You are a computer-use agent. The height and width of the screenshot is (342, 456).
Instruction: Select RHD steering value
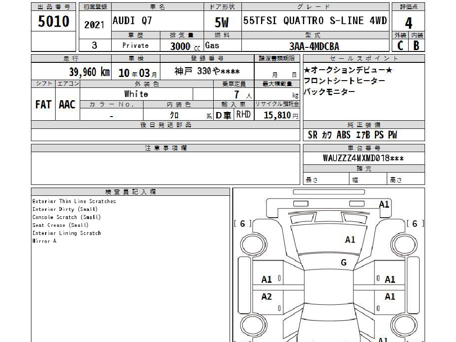tap(243, 114)
